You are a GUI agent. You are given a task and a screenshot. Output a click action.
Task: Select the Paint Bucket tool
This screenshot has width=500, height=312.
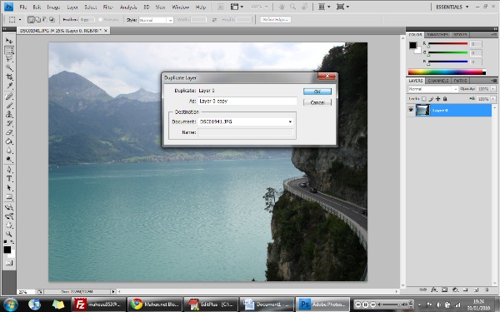coord(9,141)
